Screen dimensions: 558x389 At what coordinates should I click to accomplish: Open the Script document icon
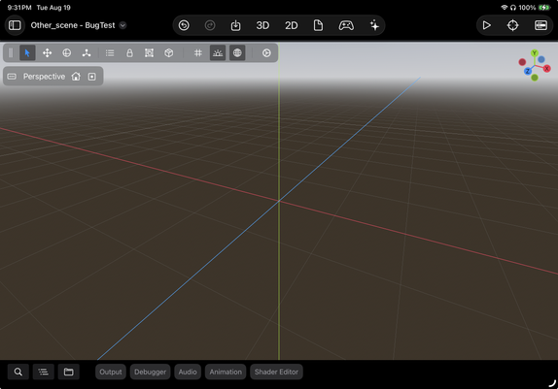[x=318, y=25]
